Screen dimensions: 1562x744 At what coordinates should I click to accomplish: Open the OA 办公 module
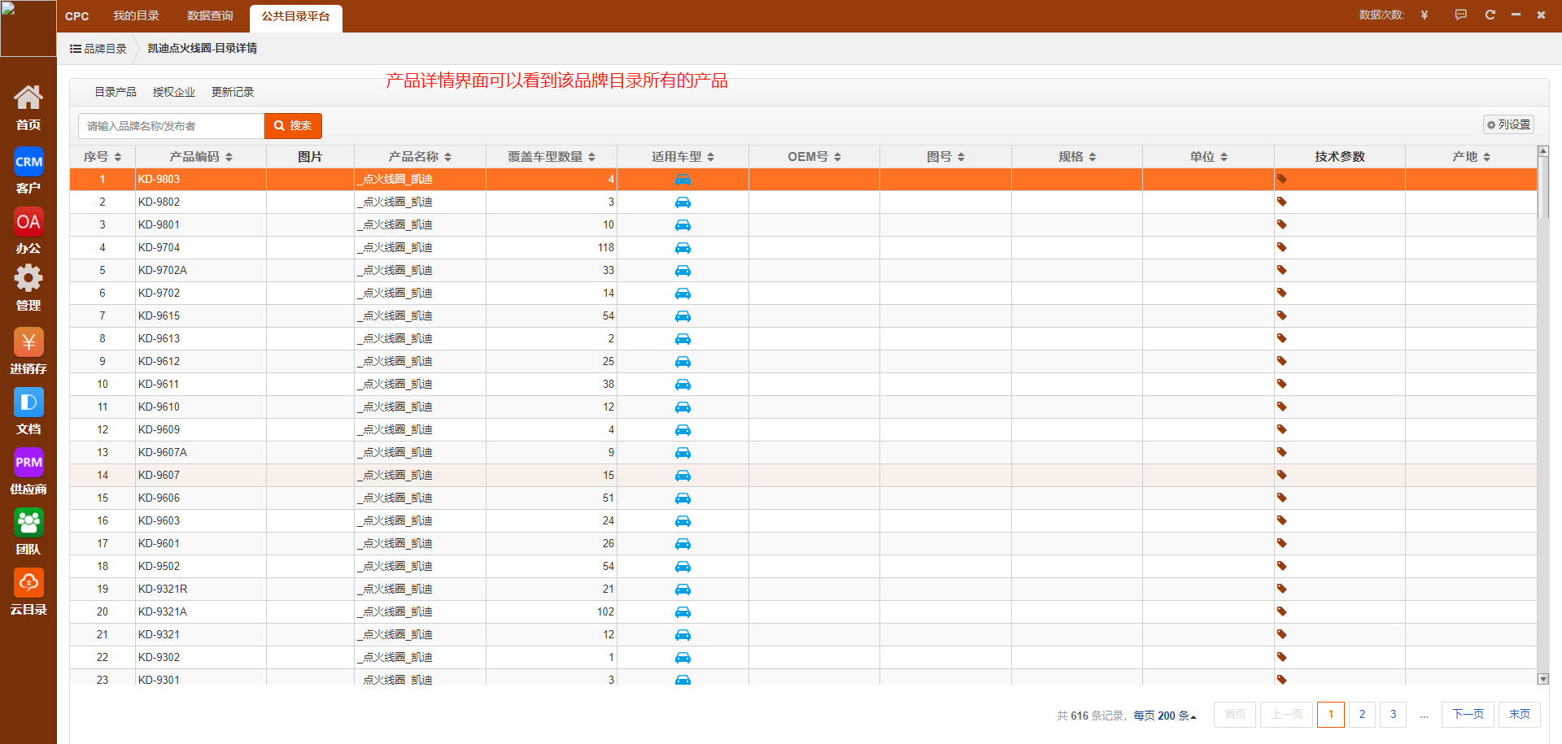[x=28, y=230]
